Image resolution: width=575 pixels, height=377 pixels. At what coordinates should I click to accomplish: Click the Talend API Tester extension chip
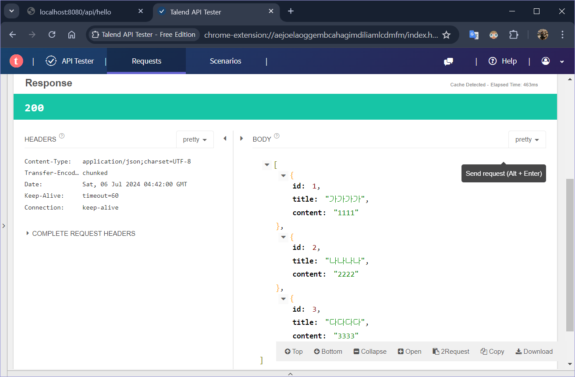pos(144,35)
